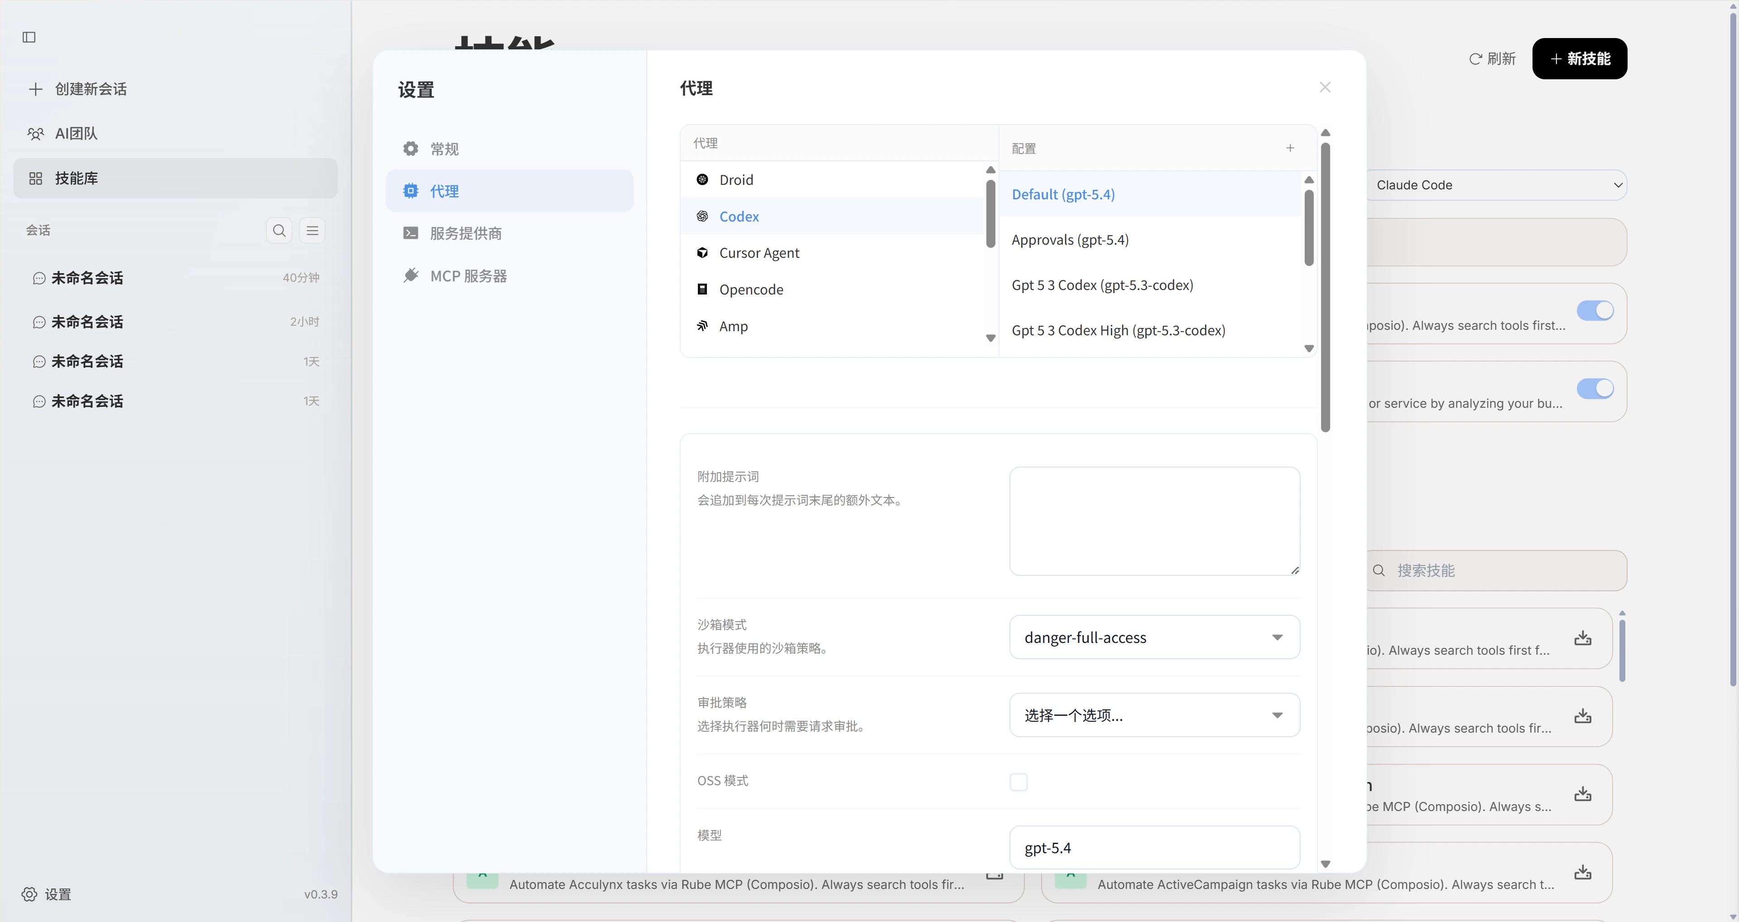Click the download icon on the ActiveCampaign skill card
This screenshot has height=922, width=1739.
[1582, 872]
